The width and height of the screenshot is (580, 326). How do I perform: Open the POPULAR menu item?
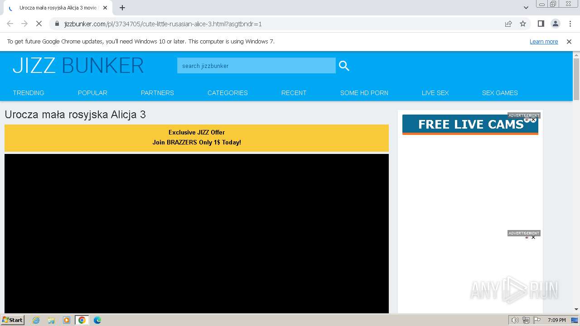click(x=92, y=93)
